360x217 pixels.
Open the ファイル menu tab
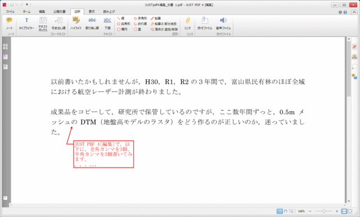pos(10,11)
